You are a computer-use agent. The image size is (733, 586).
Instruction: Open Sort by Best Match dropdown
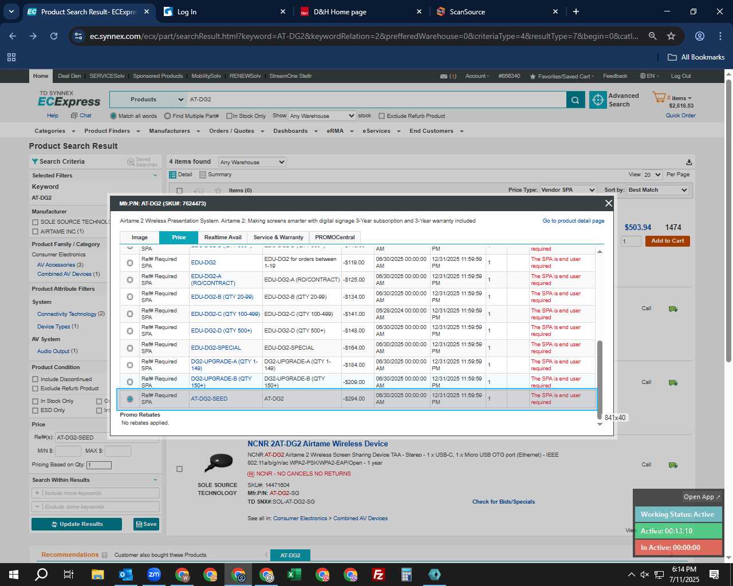click(657, 190)
